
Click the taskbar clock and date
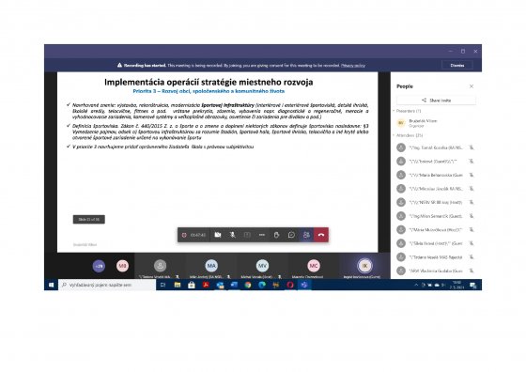(456, 285)
